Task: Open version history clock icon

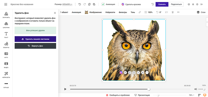Action: tap(153, 4)
